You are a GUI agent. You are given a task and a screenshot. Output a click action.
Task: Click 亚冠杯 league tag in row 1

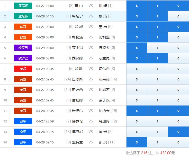[23, 6]
